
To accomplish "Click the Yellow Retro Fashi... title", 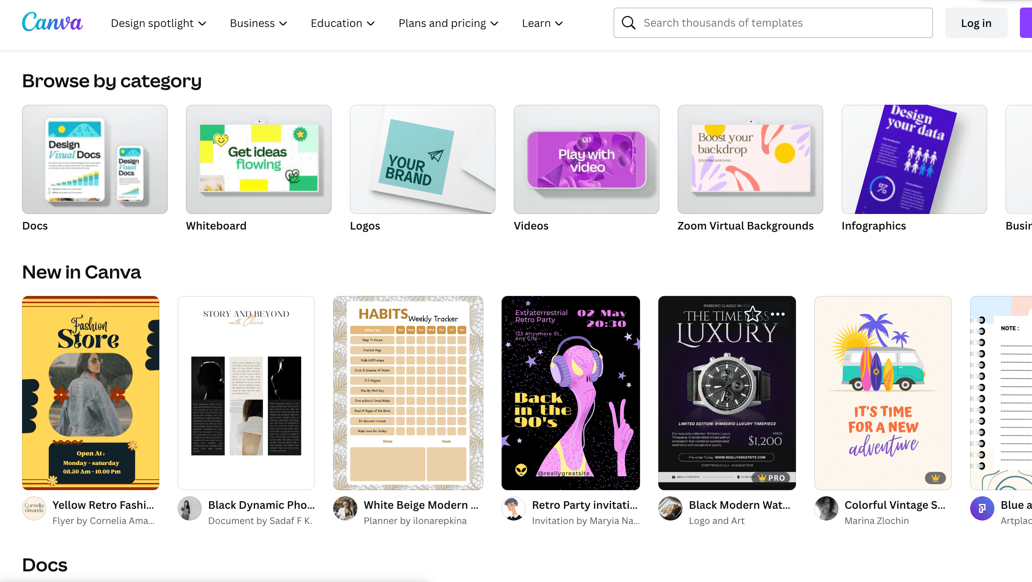I will pyautogui.click(x=103, y=505).
